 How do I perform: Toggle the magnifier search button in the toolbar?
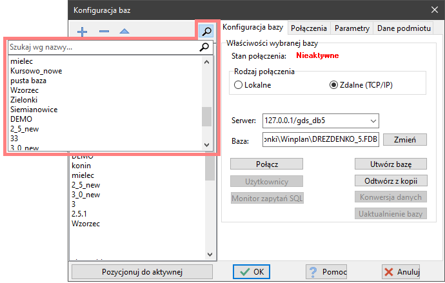[x=206, y=30]
